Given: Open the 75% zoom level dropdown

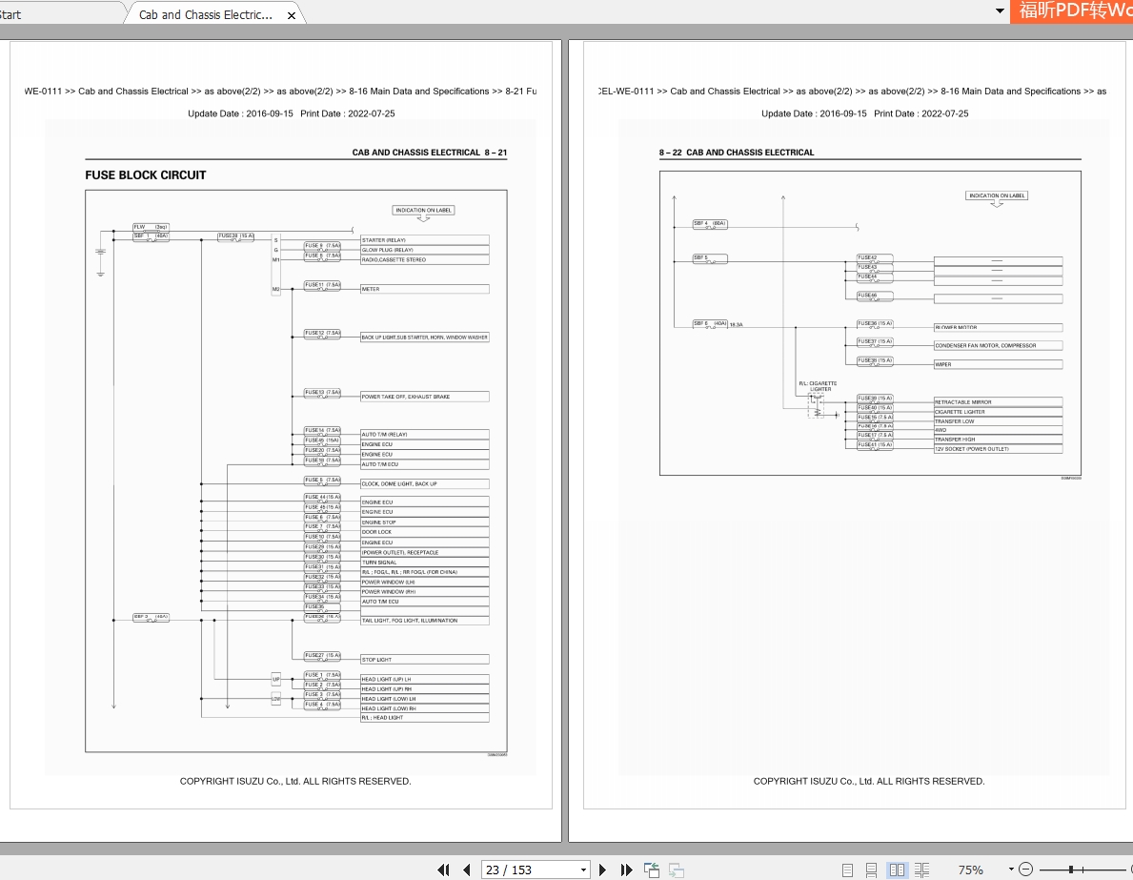Looking at the screenshot, I should click(1010, 870).
